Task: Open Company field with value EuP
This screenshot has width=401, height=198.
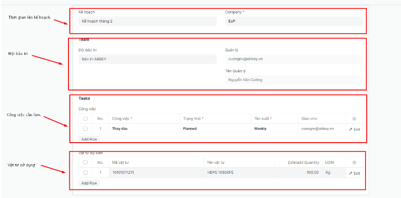Action: 294,21
